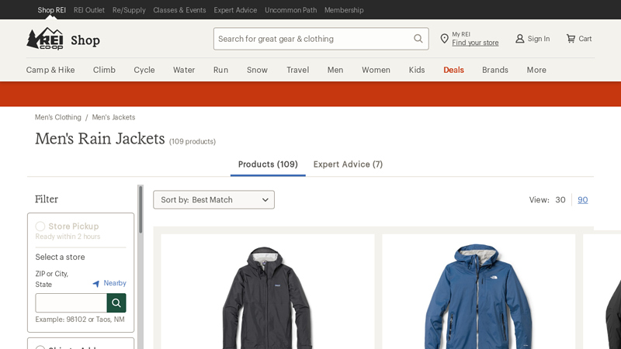Go to REI Outlet
Viewport: 621px width, 349px height.
pyautogui.click(x=89, y=10)
